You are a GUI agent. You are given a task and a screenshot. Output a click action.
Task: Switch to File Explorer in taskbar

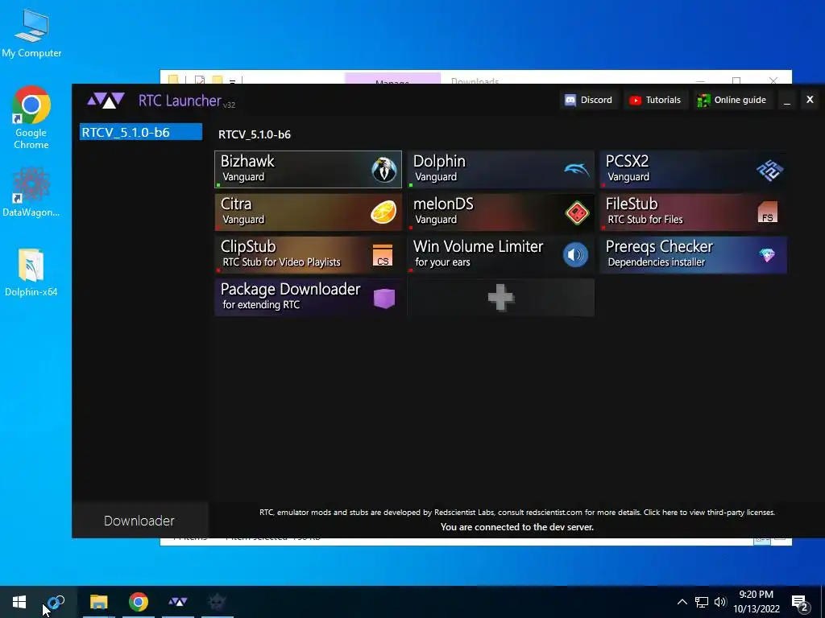point(98,602)
